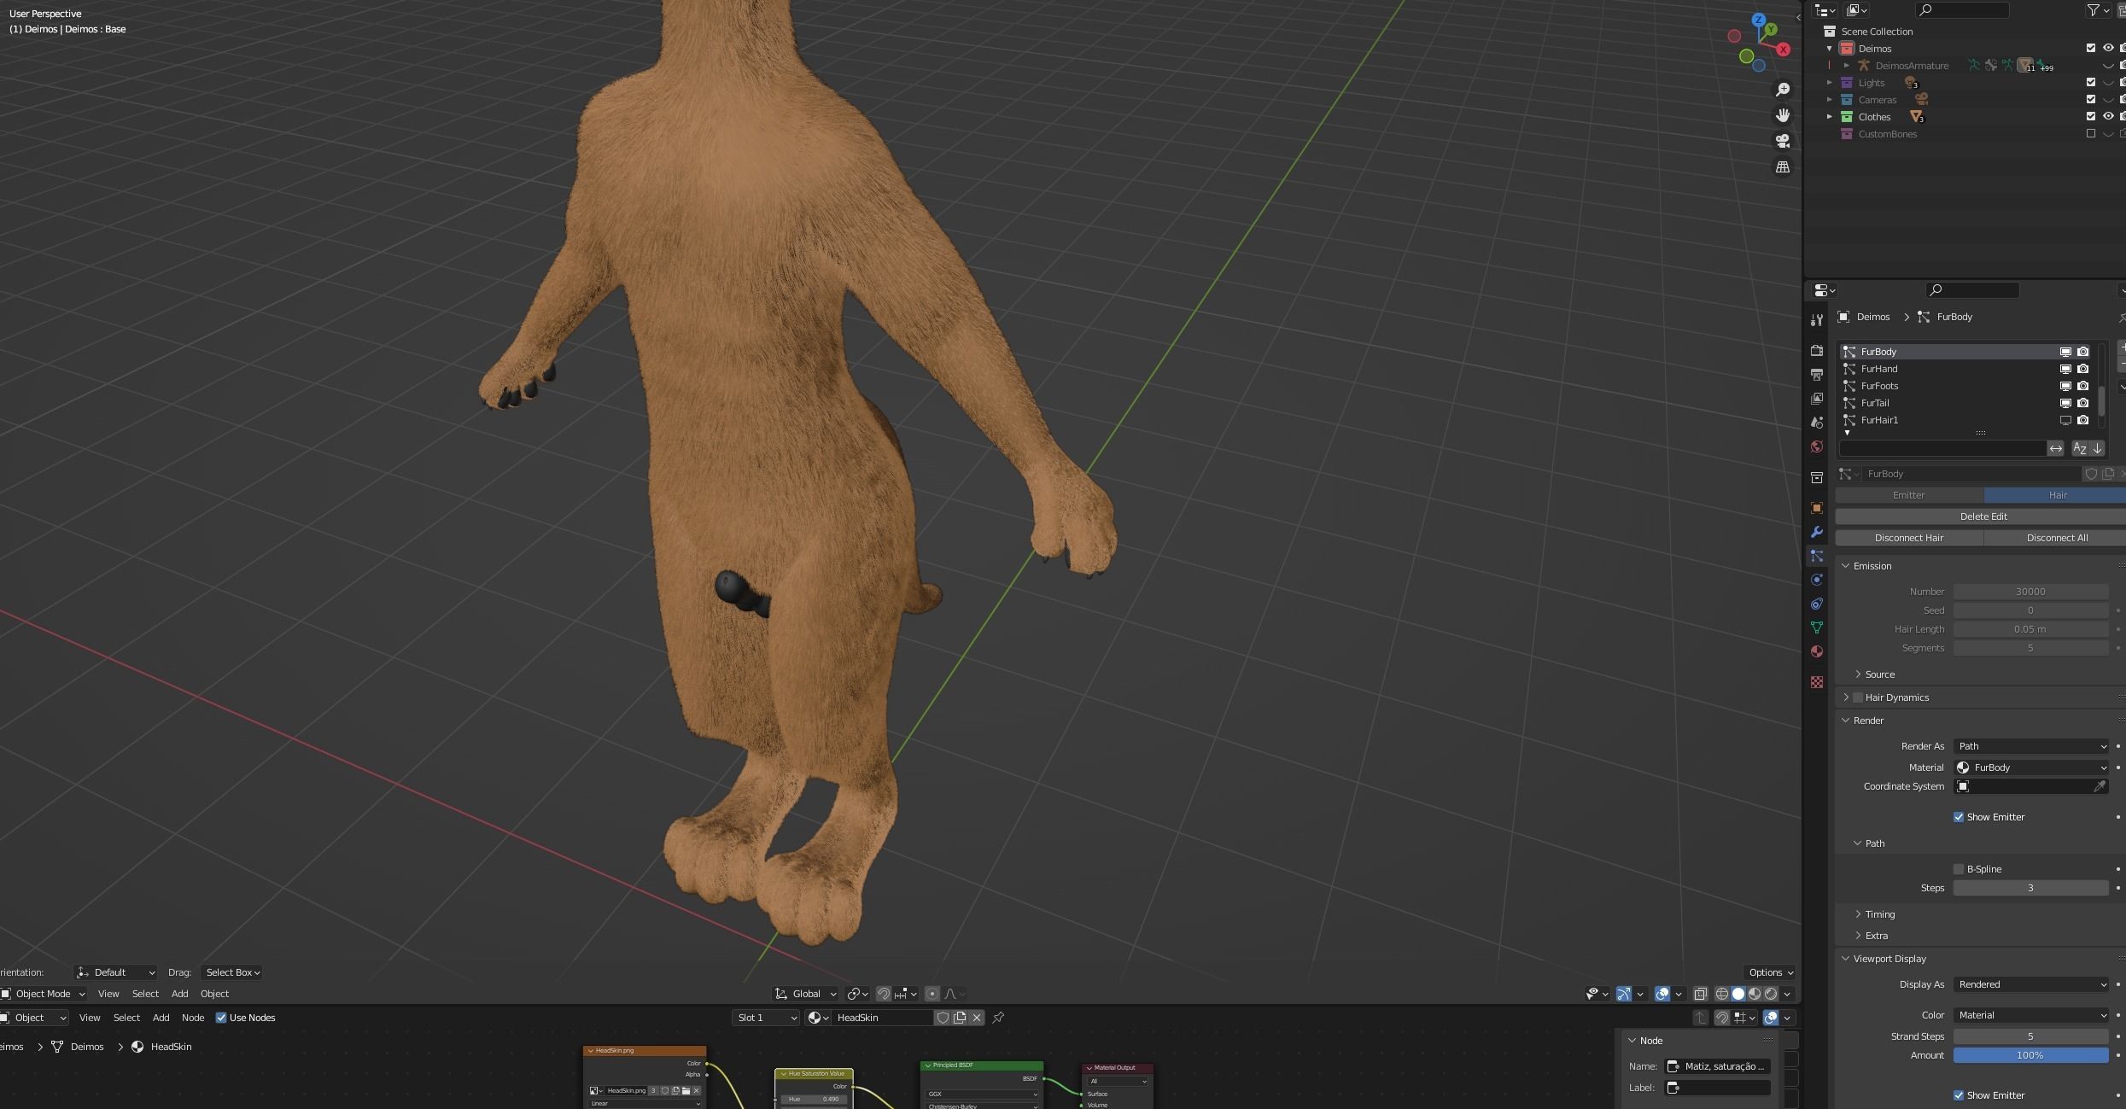Toggle Use Nodes checkbox
This screenshot has height=1109, width=2126.
[221, 1018]
